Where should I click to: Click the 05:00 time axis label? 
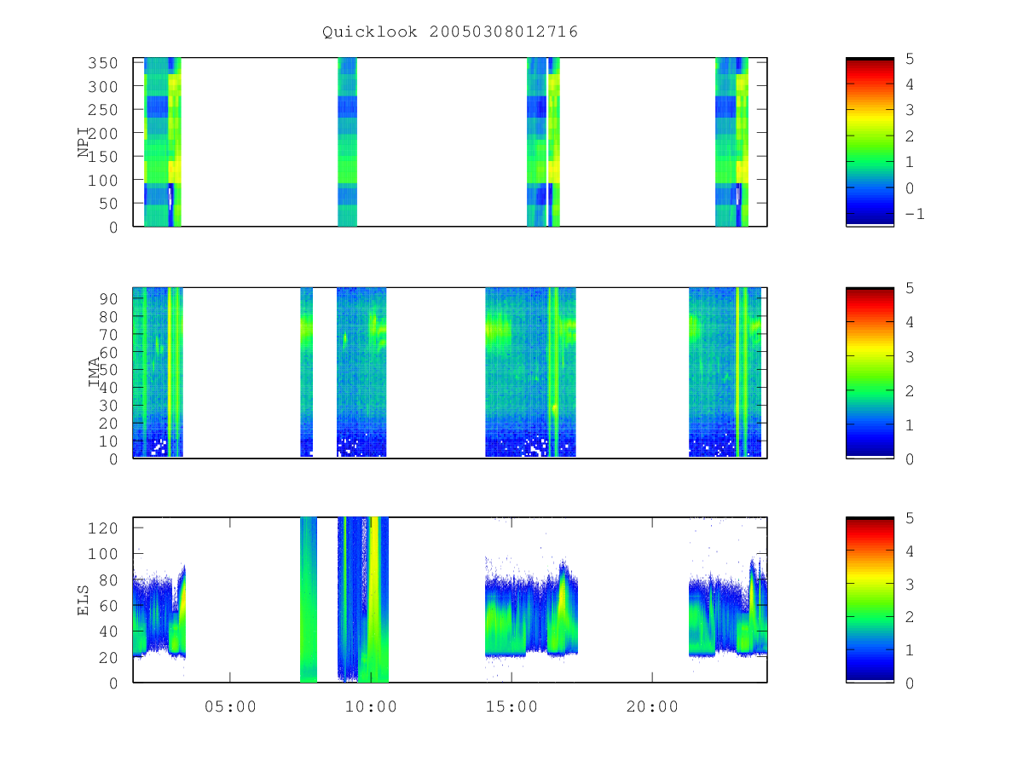pos(230,706)
